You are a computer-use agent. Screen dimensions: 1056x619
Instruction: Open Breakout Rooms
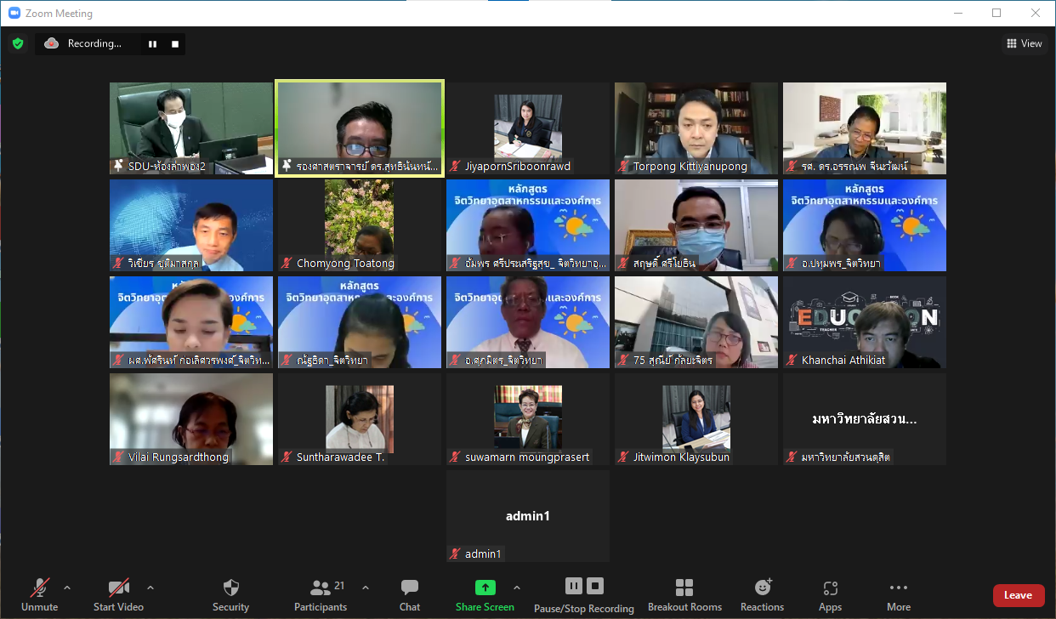point(684,594)
